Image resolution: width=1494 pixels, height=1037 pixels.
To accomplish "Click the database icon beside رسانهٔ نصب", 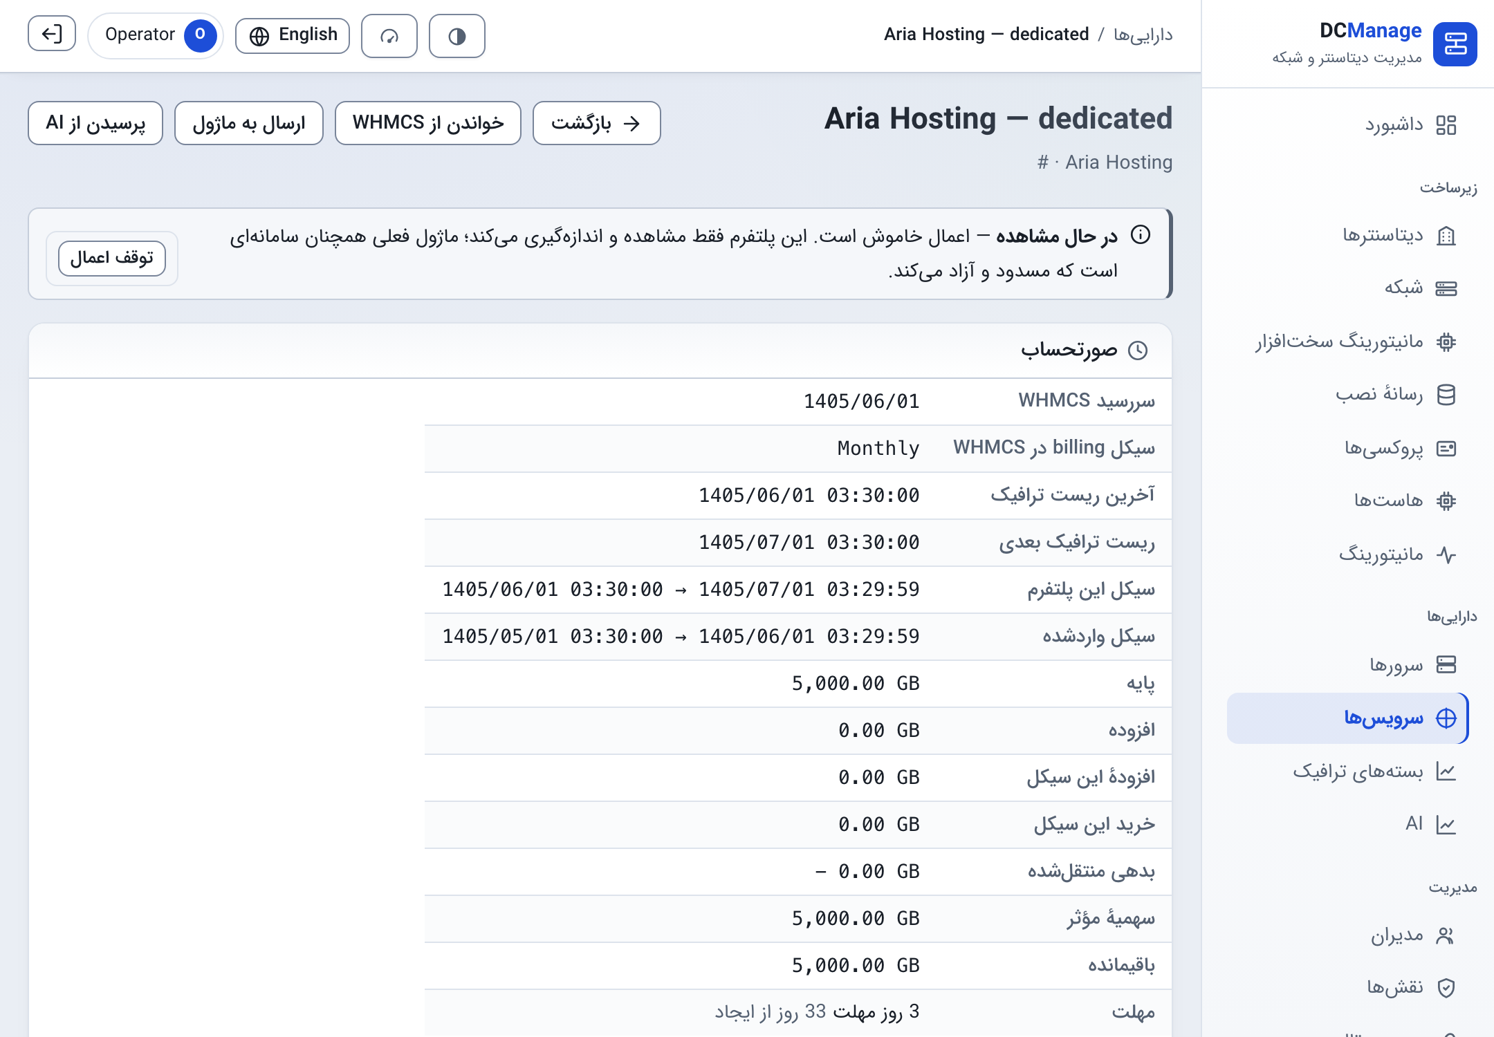I will point(1446,395).
